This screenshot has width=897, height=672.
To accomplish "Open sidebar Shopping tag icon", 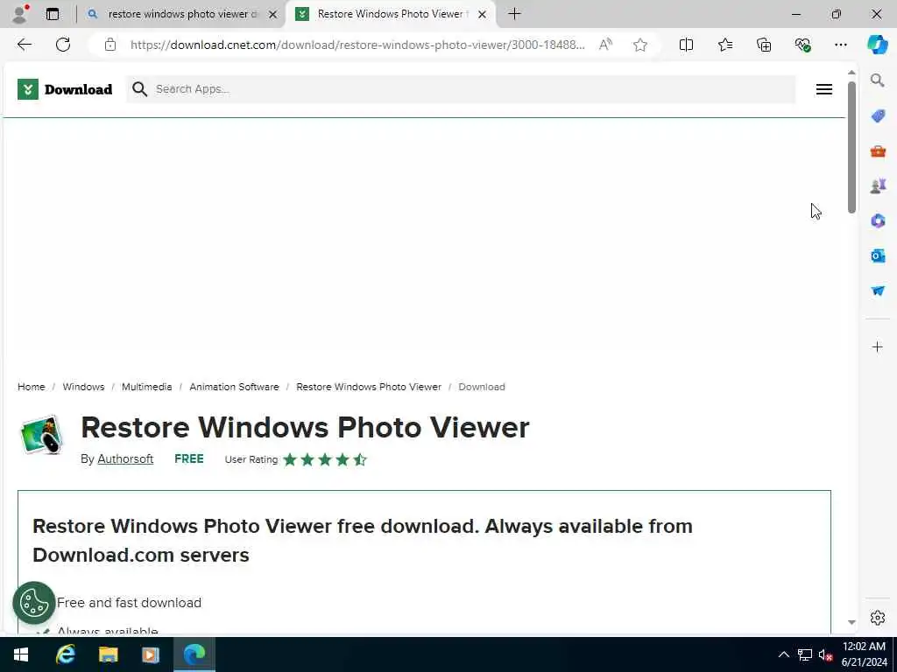I will (878, 116).
